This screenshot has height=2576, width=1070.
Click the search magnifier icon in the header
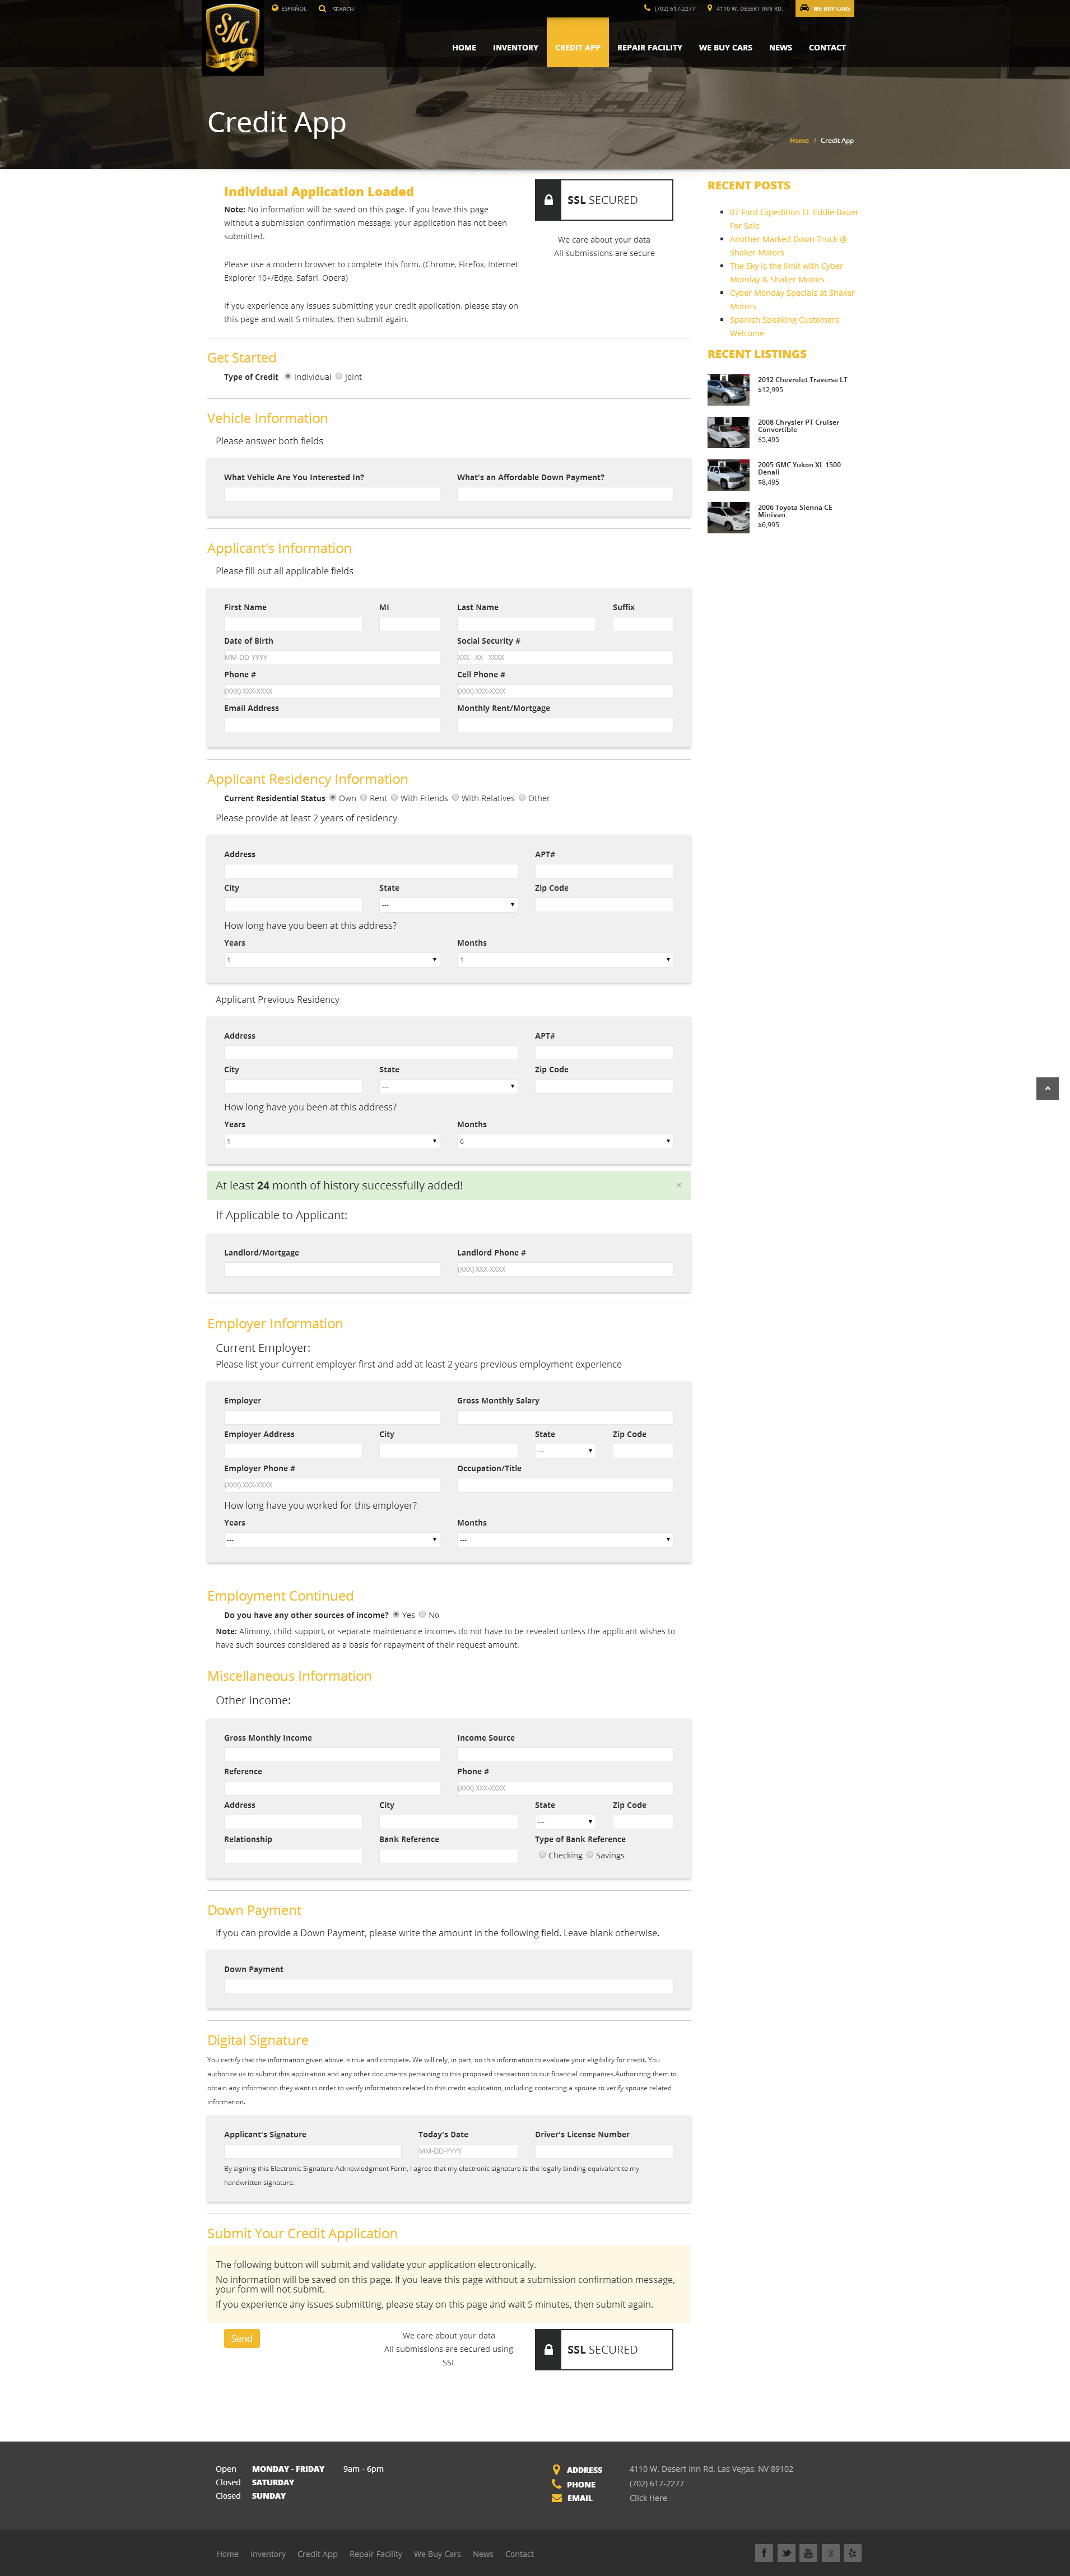pos(322,9)
